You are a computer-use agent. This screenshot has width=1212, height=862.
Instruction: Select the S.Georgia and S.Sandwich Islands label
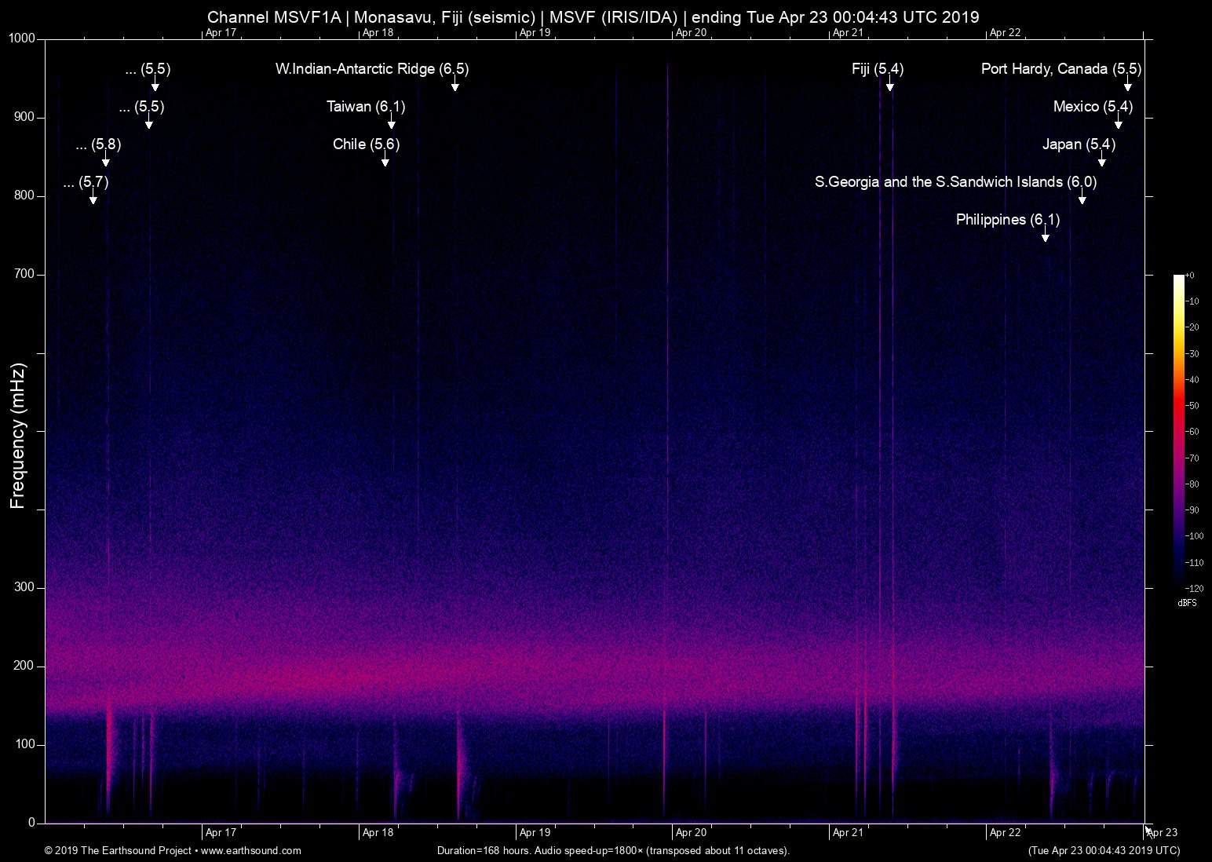pyautogui.click(x=955, y=182)
